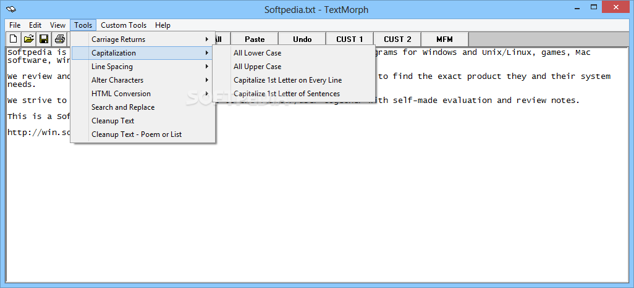Click the Print toolbar icon
This screenshot has width=634, height=288.
pos(60,39)
